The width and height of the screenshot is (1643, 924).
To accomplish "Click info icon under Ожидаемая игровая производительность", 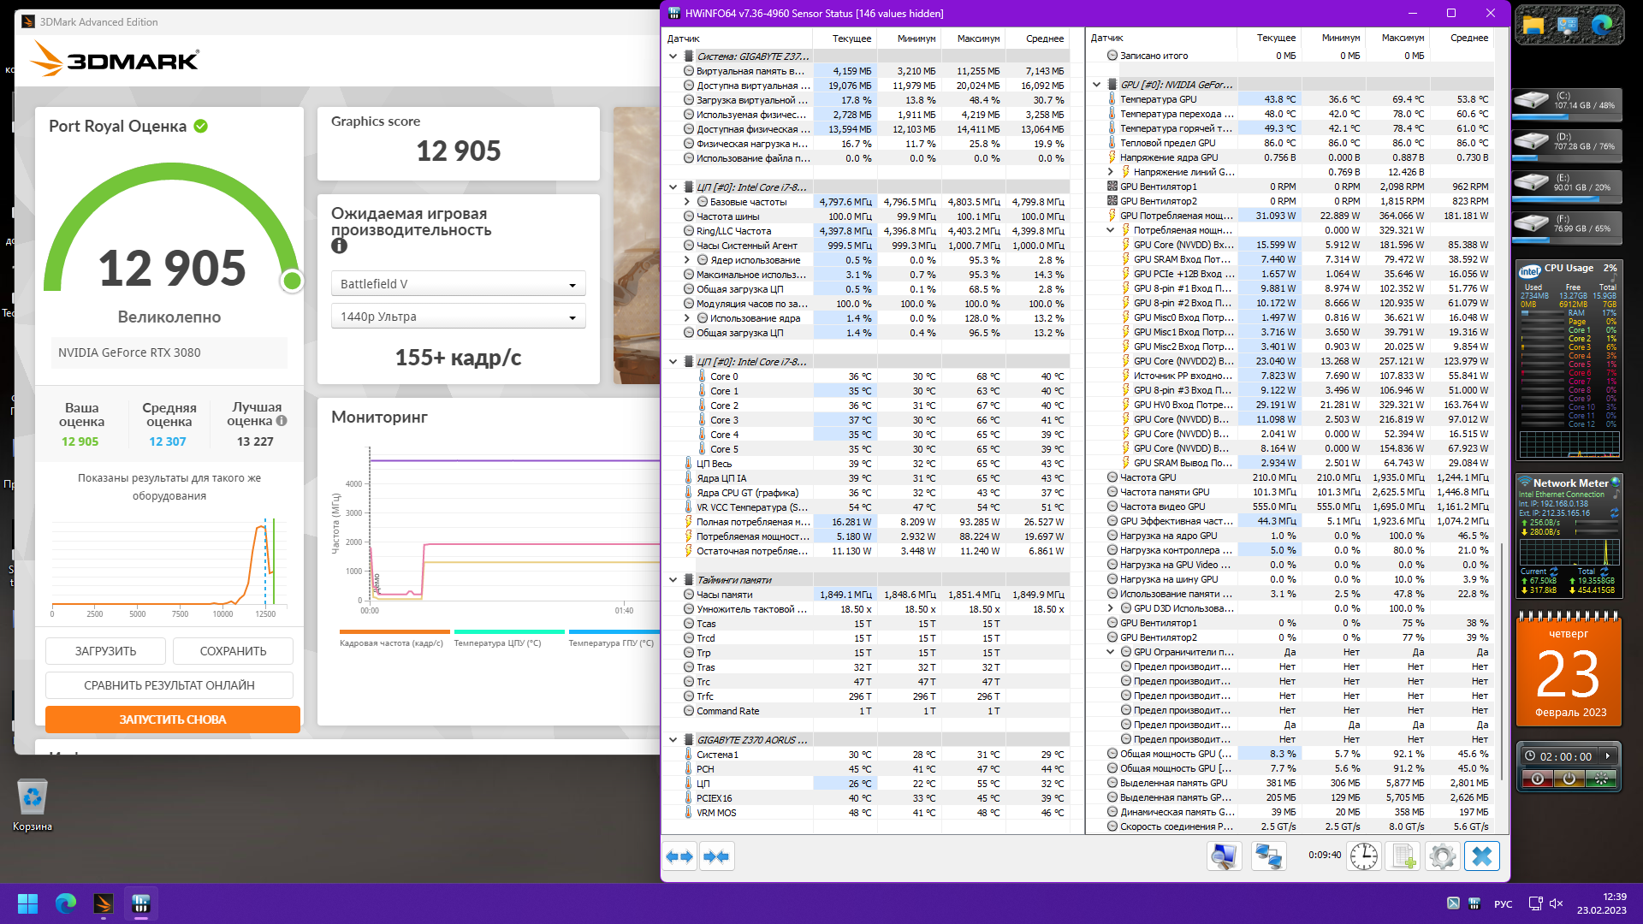I will pos(340,246).
